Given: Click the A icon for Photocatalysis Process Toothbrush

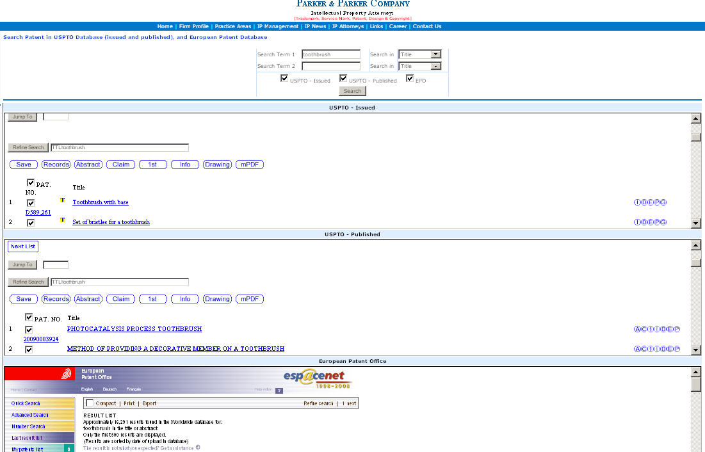Looking at the screenshot, I should pos(636,329).
